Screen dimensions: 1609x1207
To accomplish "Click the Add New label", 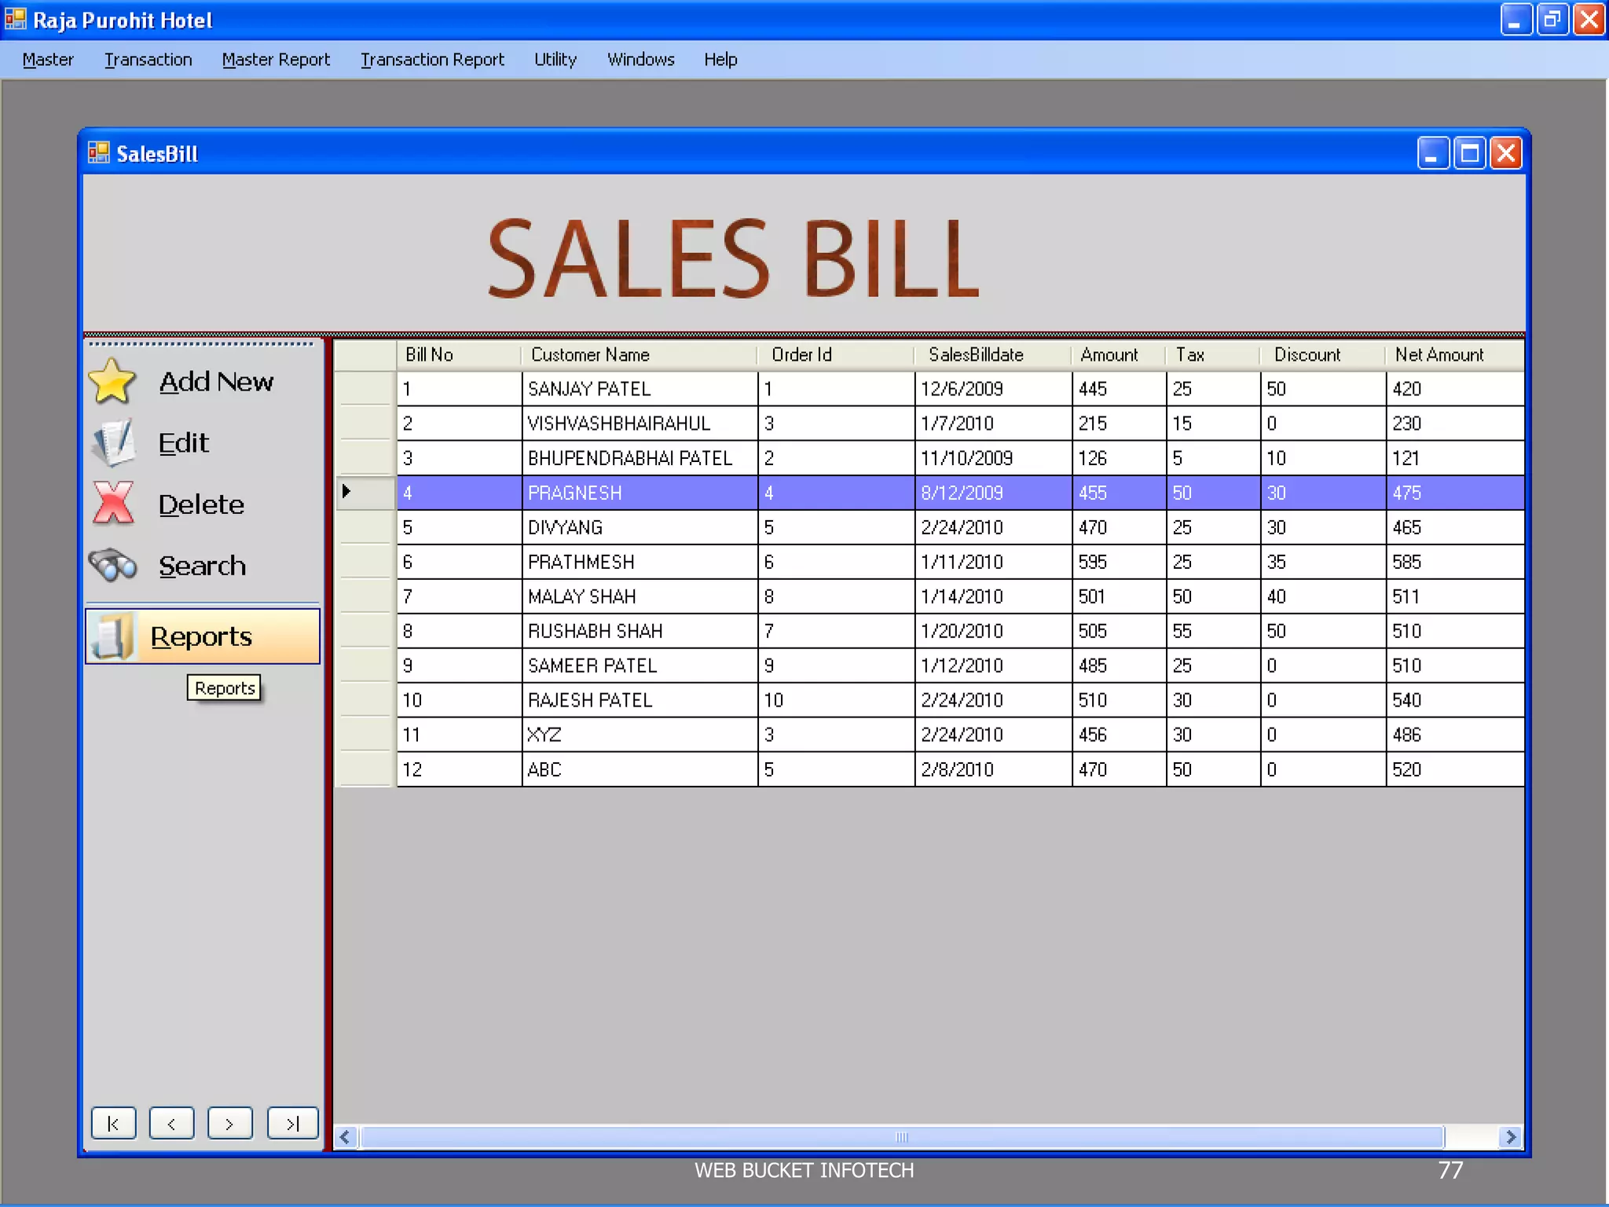I will (216, 382).
